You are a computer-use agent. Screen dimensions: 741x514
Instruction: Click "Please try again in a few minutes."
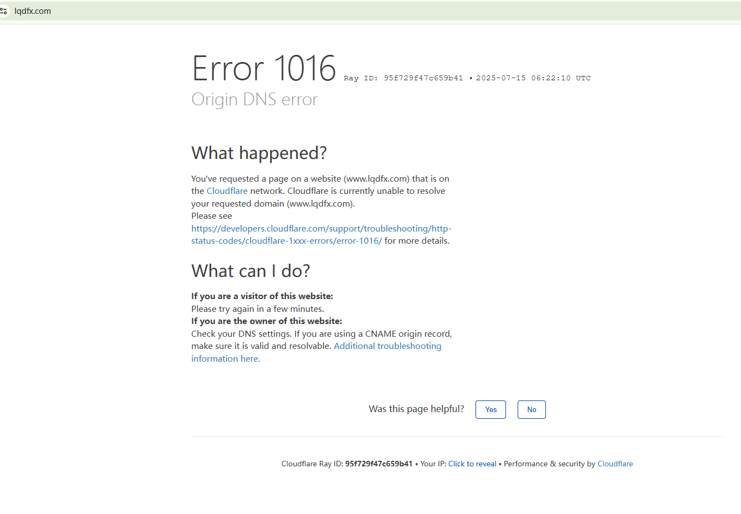[x=258, y=309]
